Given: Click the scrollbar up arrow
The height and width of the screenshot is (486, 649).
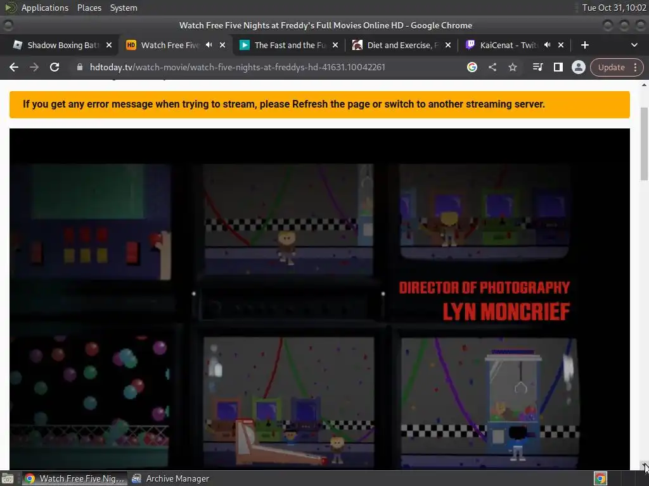Looking at the screenshot, I should [644, 85].
